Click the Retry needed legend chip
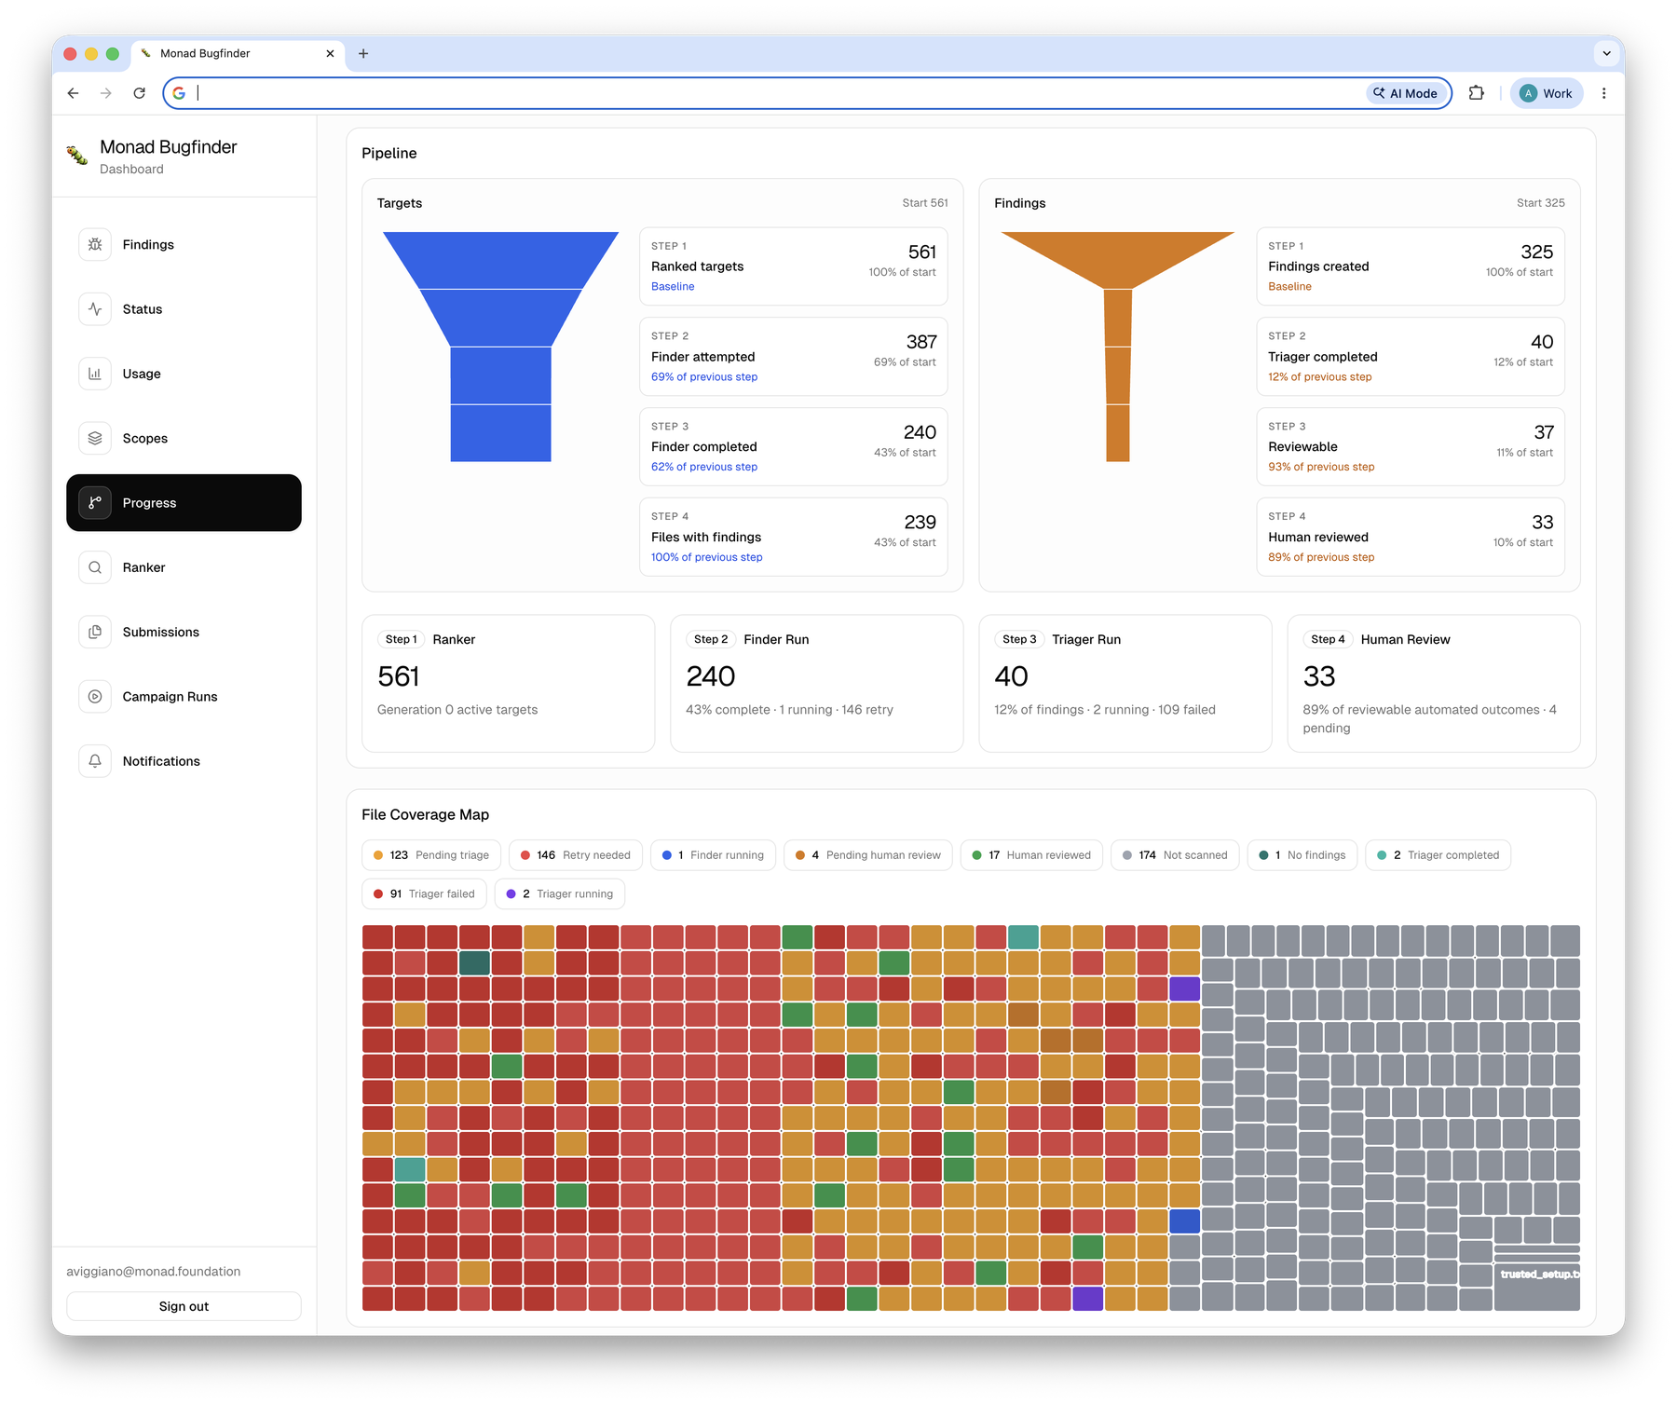This screenshot has height=1404, width=1677. [x=576, y=855]
